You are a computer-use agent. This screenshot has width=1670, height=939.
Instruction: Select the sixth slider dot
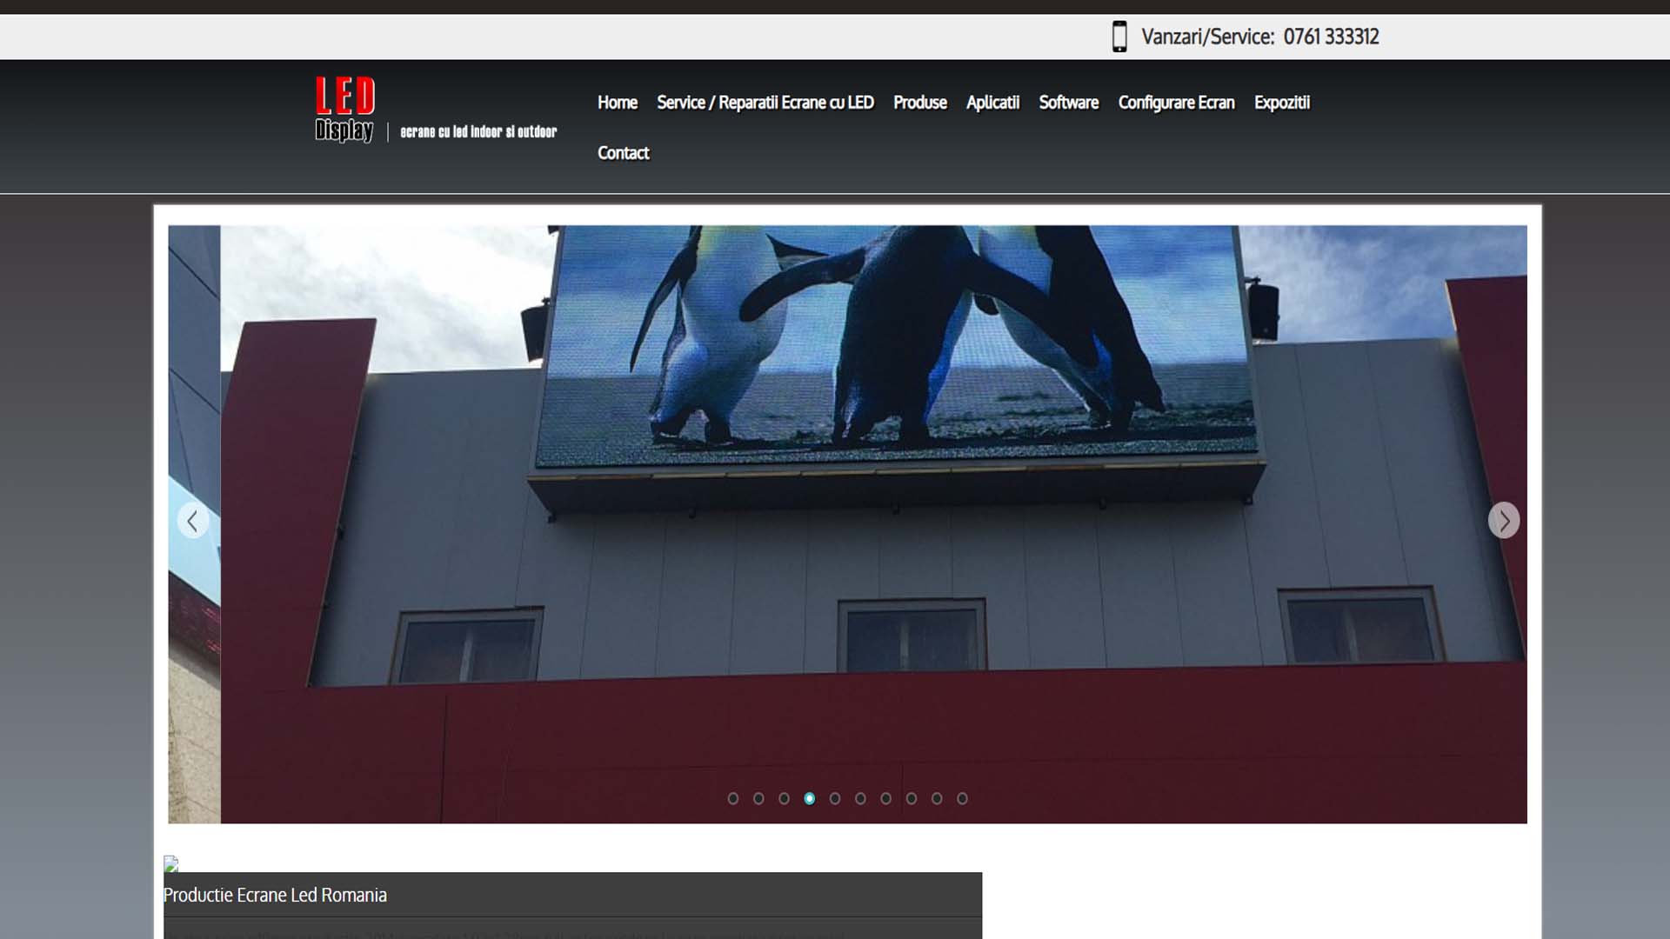coord(860,798)
